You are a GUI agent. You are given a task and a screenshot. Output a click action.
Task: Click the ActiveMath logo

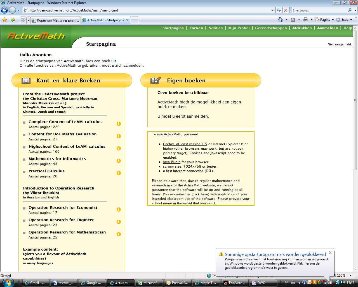pyautogui.click(x=36, y=36)
